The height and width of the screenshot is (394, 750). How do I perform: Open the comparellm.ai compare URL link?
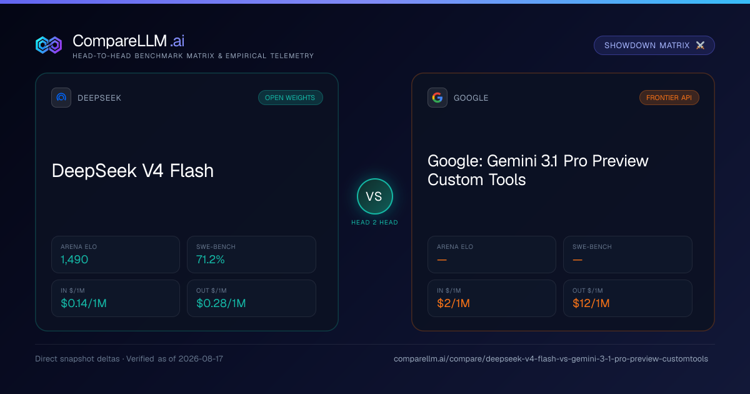pyautogui.click(x=551, y=359)
